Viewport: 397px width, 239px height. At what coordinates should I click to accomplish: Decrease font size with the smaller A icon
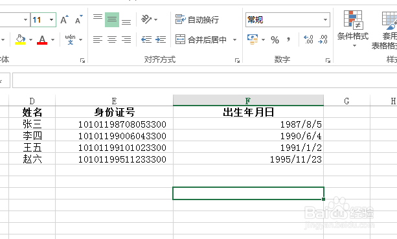[79, 19]
